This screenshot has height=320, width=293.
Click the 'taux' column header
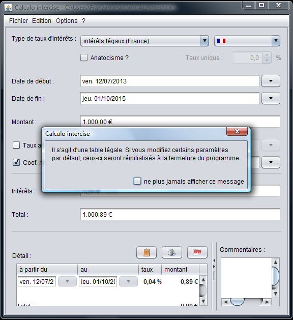point(150,270)
